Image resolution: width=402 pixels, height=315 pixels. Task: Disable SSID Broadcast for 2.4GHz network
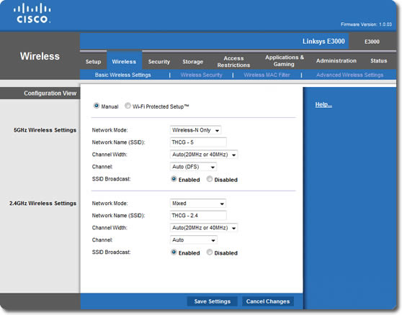coord(210,252)
